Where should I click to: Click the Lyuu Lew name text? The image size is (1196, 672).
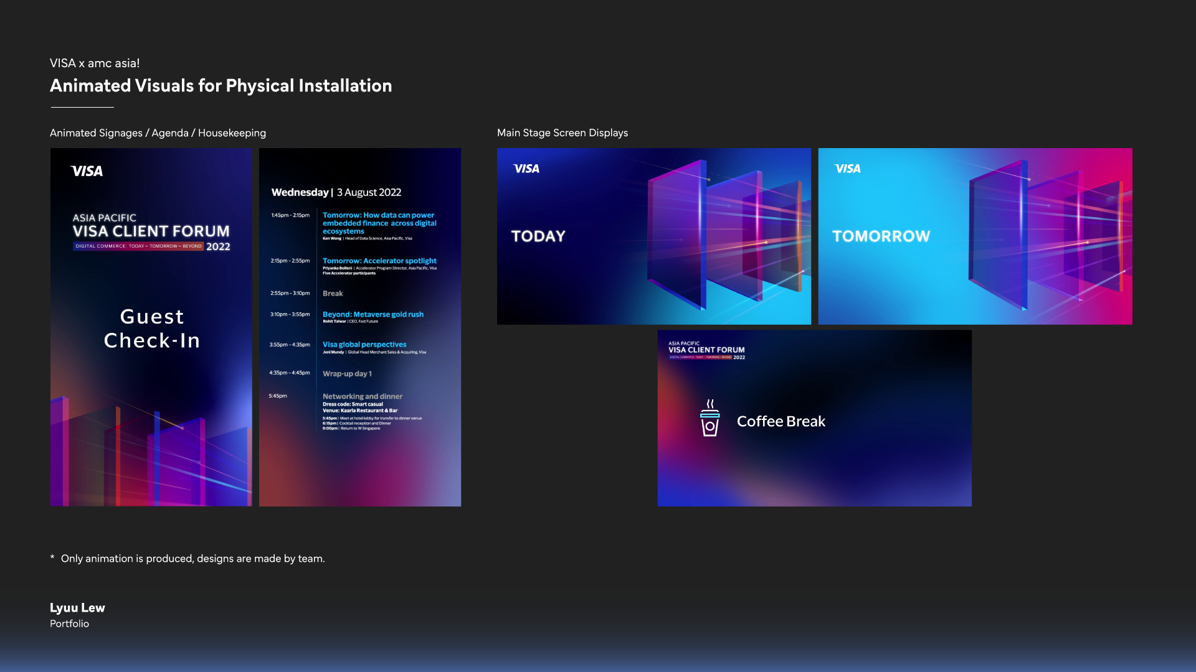(77, 608)
